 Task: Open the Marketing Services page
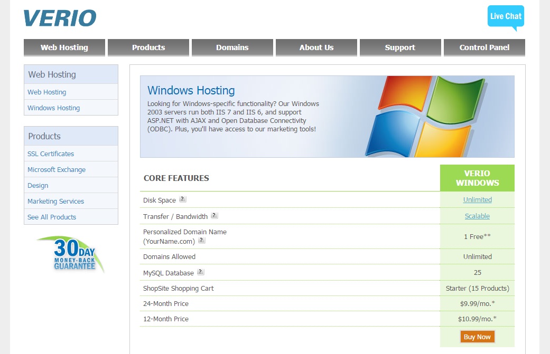55,201
